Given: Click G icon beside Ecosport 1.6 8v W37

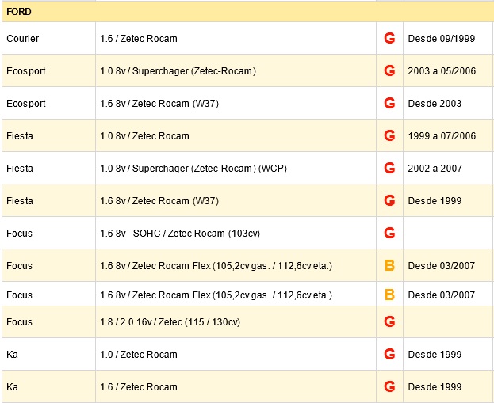Looking at the screenshot, I should click(389, 103).
